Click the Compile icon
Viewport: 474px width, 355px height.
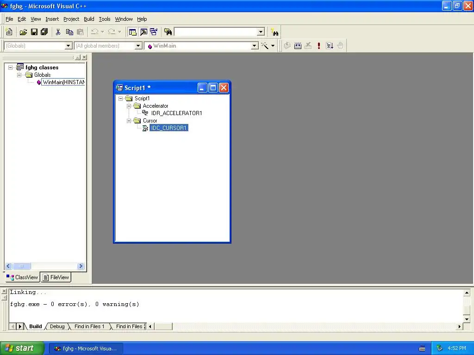[287, 46]
